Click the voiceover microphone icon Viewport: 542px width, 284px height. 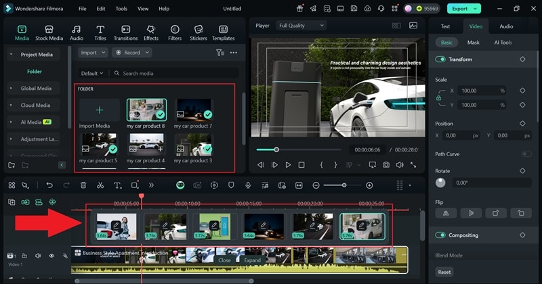click(x=249, y=185)
